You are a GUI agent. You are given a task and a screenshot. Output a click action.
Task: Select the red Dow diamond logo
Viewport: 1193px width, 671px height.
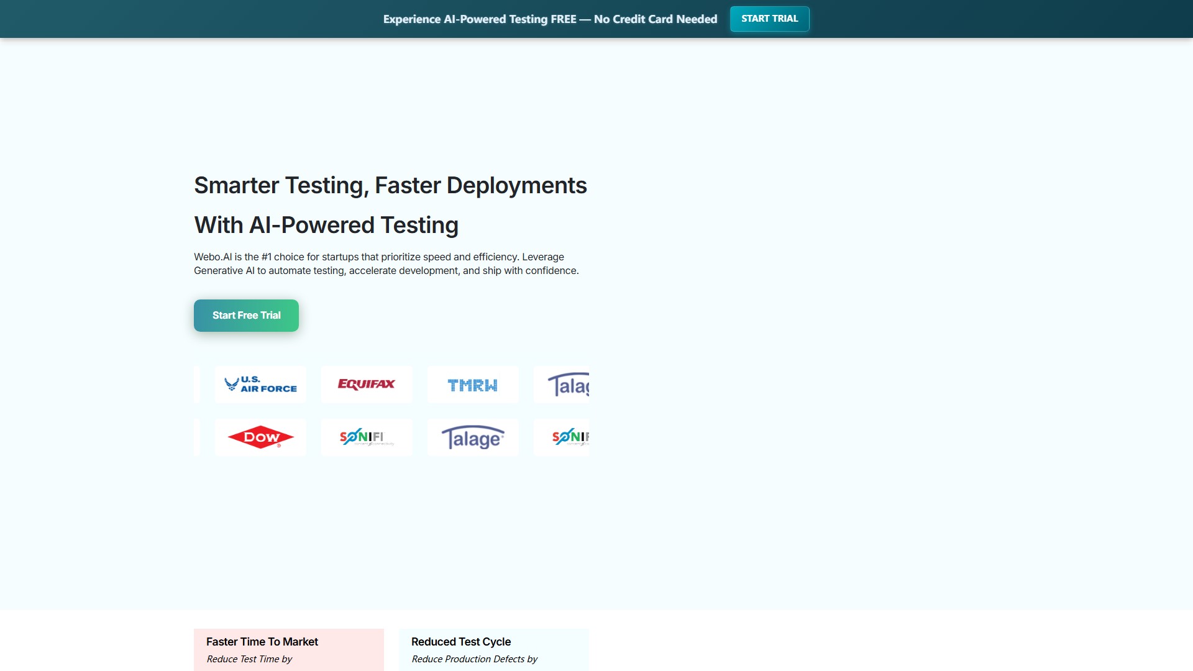pyautogui.click(x=260, y=437)
